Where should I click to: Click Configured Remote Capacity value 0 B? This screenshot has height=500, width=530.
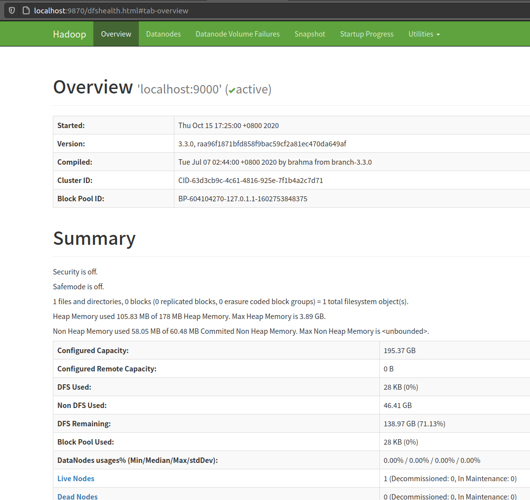pos(388,369)
